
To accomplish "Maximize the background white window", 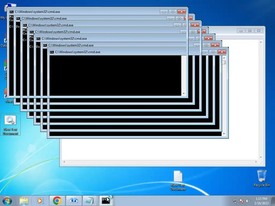I will pos(250,31).
